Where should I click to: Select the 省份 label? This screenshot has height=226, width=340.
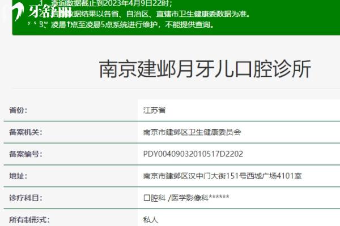[18, 110]
